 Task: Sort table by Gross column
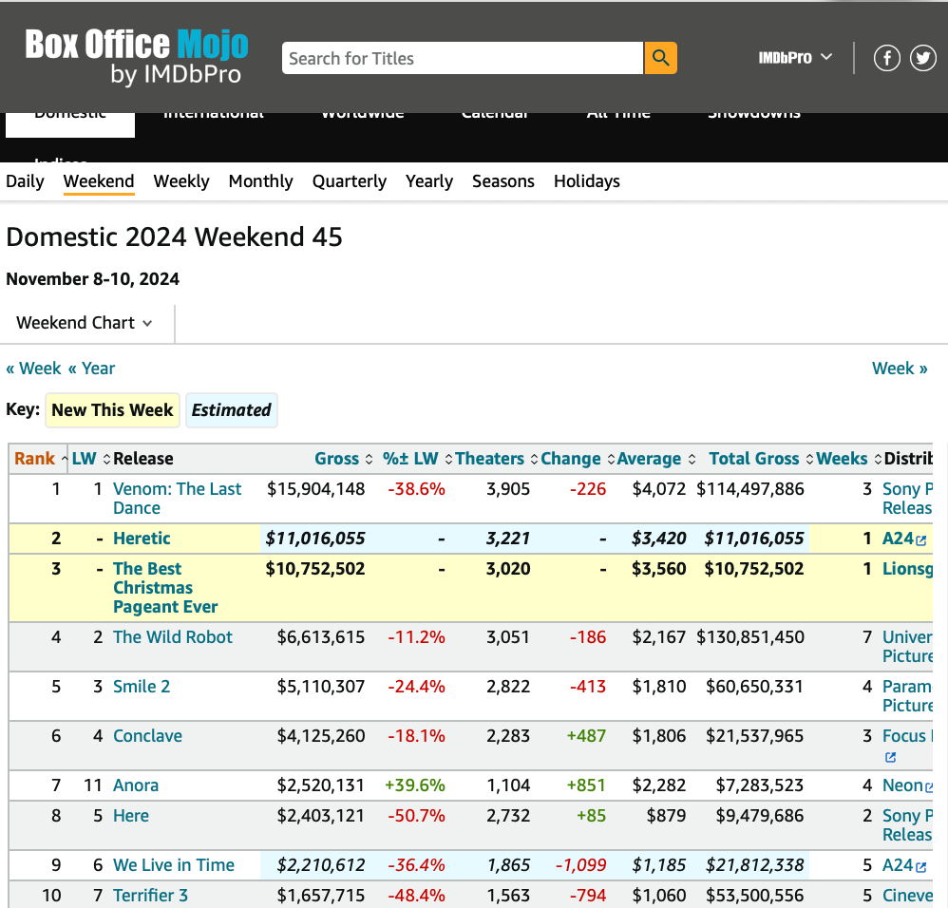(x=344, y=458)
